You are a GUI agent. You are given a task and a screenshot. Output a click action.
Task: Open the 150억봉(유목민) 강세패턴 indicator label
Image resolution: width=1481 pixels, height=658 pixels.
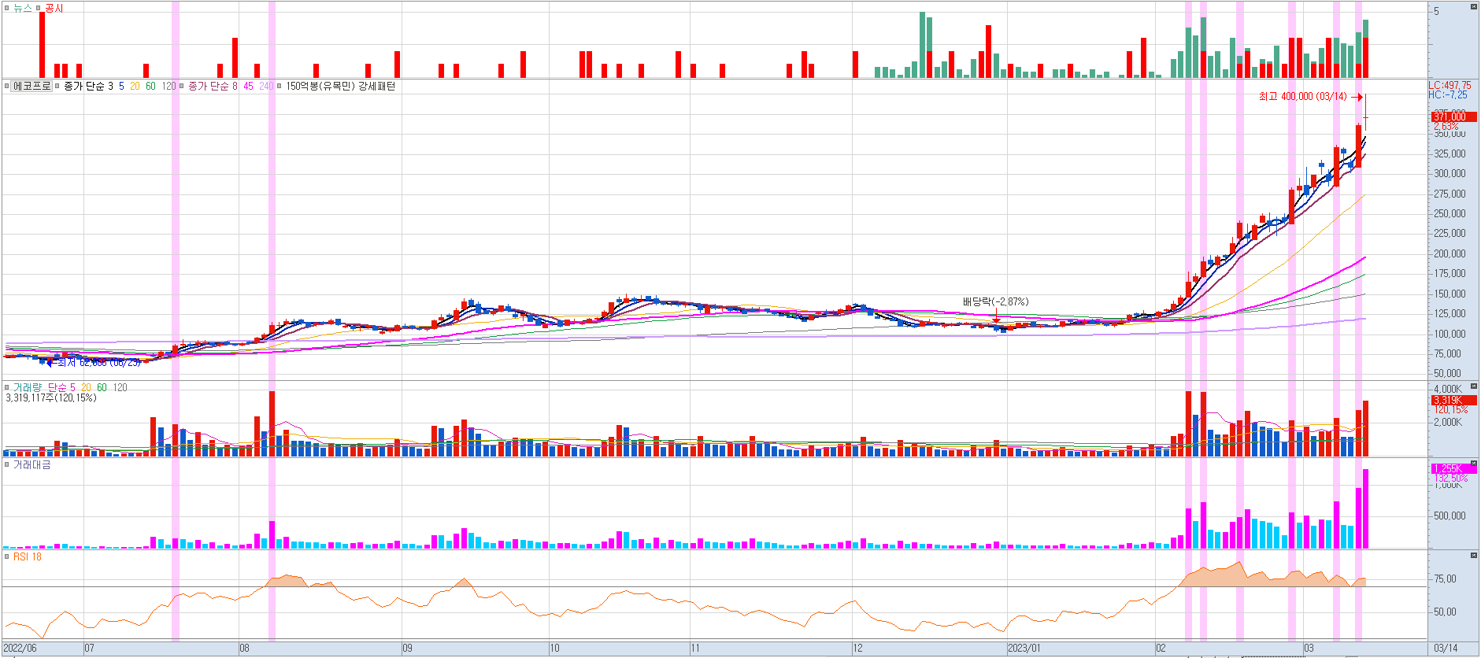pos(340,86)
